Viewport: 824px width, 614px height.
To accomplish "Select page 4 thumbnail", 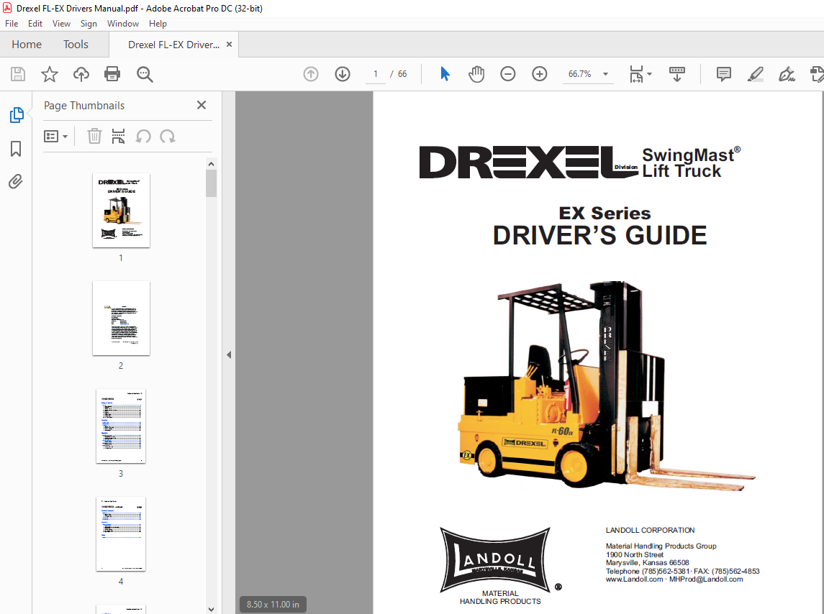I will tap(121, 534).
